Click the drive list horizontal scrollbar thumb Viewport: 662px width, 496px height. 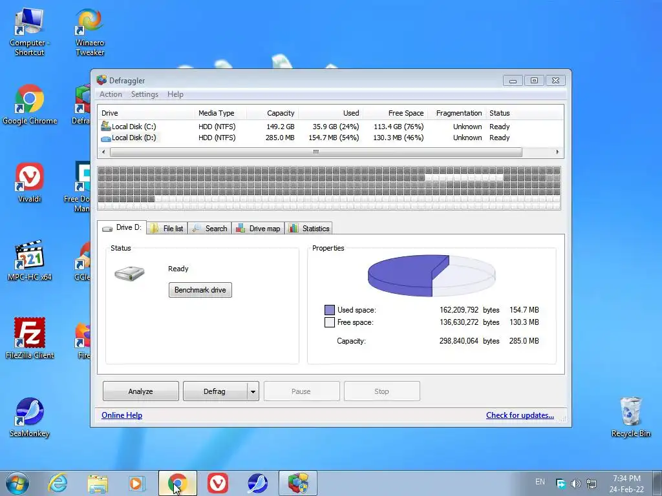pyautogui.click(x=315, y=152)
